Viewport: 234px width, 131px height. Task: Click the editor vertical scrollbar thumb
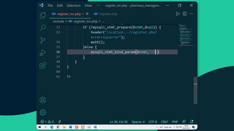[x=195, y=91]
